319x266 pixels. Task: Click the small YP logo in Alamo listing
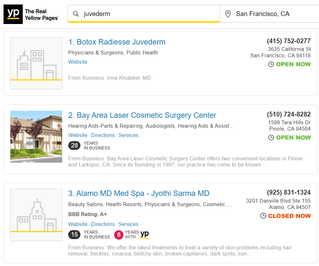point(144,234)
